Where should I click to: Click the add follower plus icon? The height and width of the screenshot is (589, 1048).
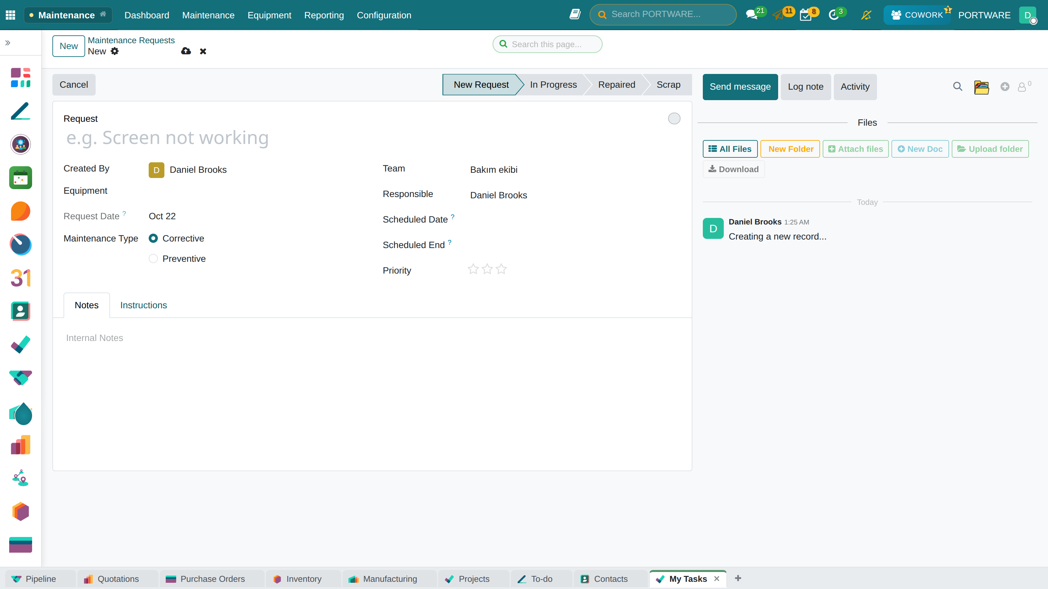tap(1005, 87)
